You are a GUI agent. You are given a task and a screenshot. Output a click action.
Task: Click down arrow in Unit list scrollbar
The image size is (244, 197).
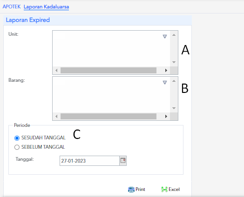(x=174, y=62)
